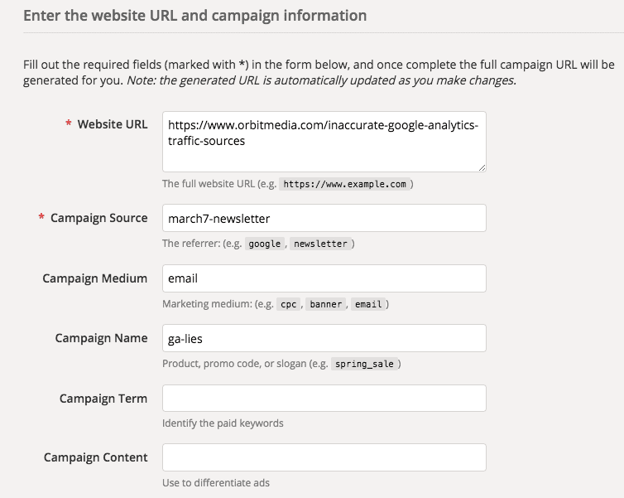
Task: Select the Campaign Name field with ga-lies
Action: [x=324, y=338]
